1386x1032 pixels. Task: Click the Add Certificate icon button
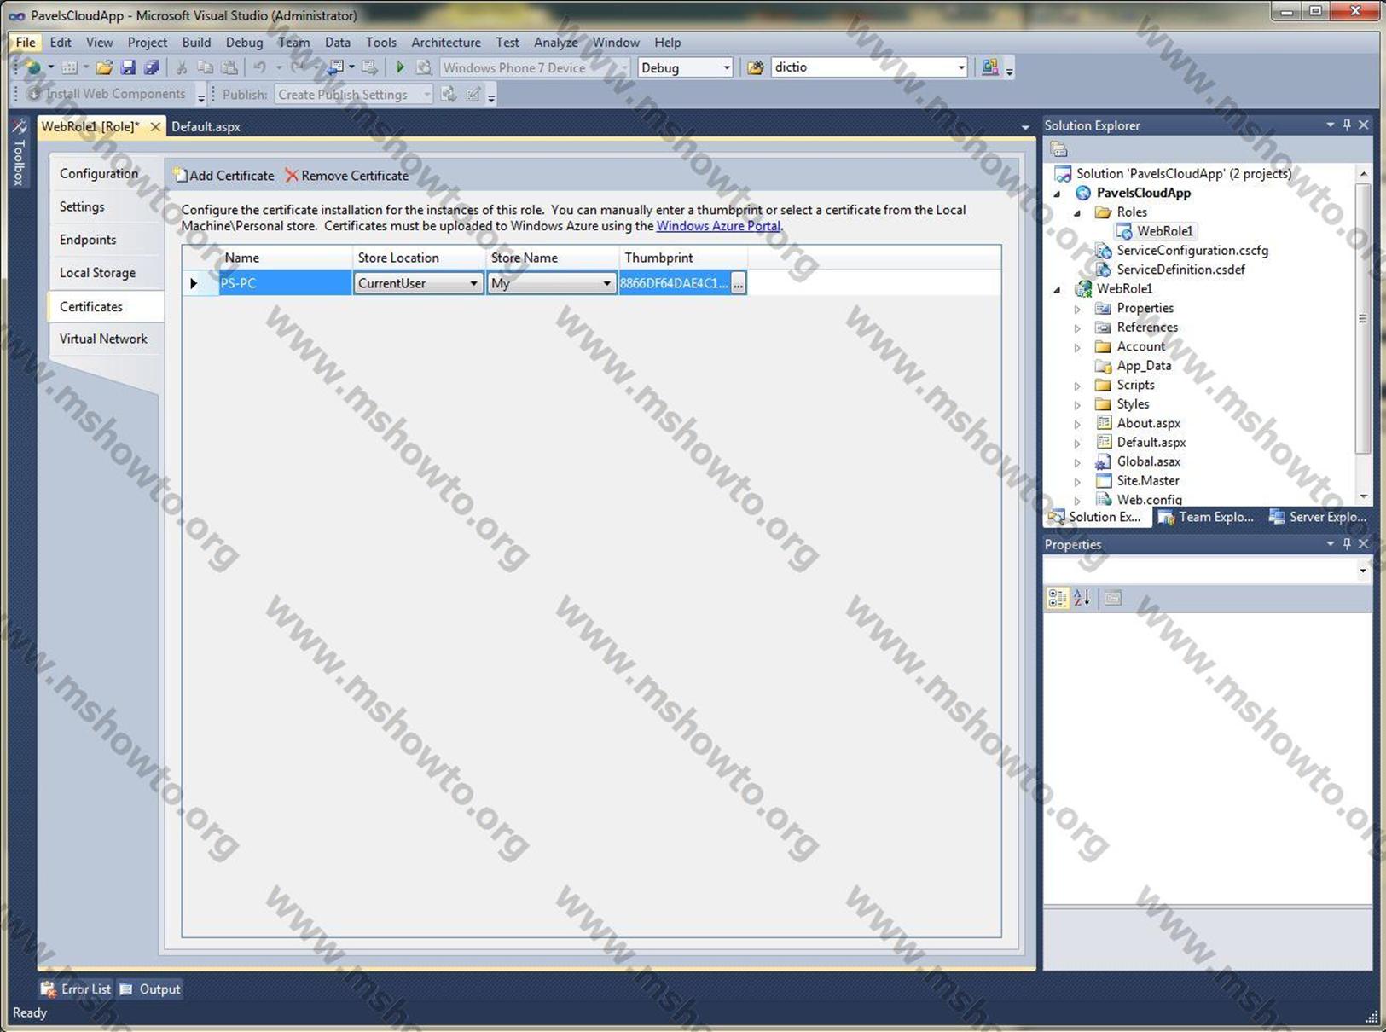(224, 176)
